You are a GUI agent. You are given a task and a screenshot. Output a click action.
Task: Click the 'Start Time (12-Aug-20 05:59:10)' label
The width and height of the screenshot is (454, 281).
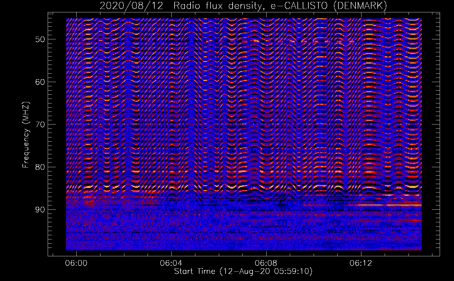click(243, 271)
